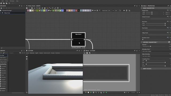171x96 pixels.
Task: Open the Materials menu in 3D View
Action: coord(32,53)
